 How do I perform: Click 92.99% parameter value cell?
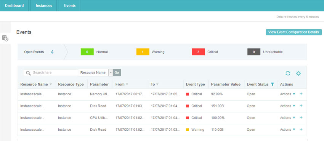(x=217, y=94)
